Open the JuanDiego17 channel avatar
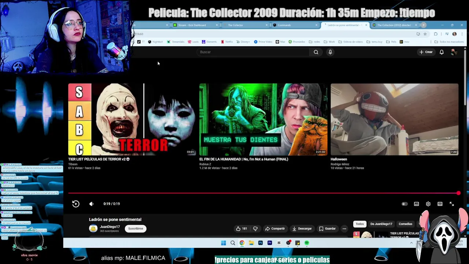Screen dimensions: 469x264 93,228
